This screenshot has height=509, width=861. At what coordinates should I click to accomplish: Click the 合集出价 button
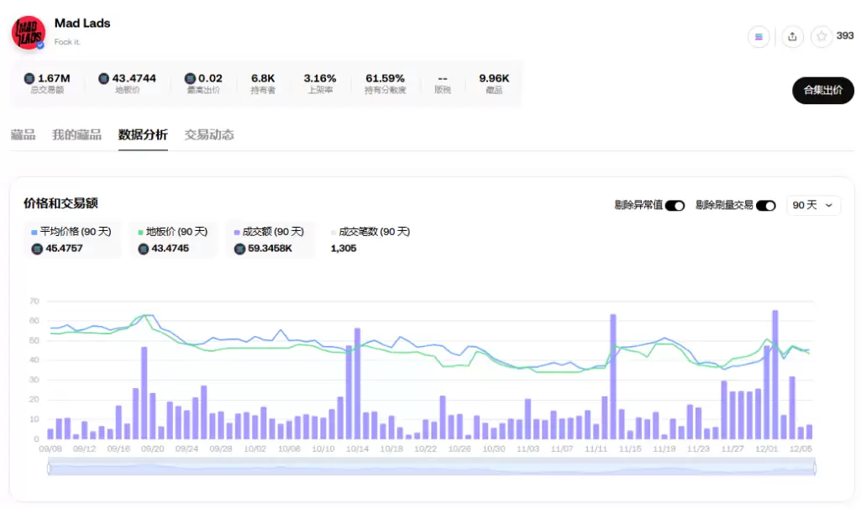pos(822,90)
